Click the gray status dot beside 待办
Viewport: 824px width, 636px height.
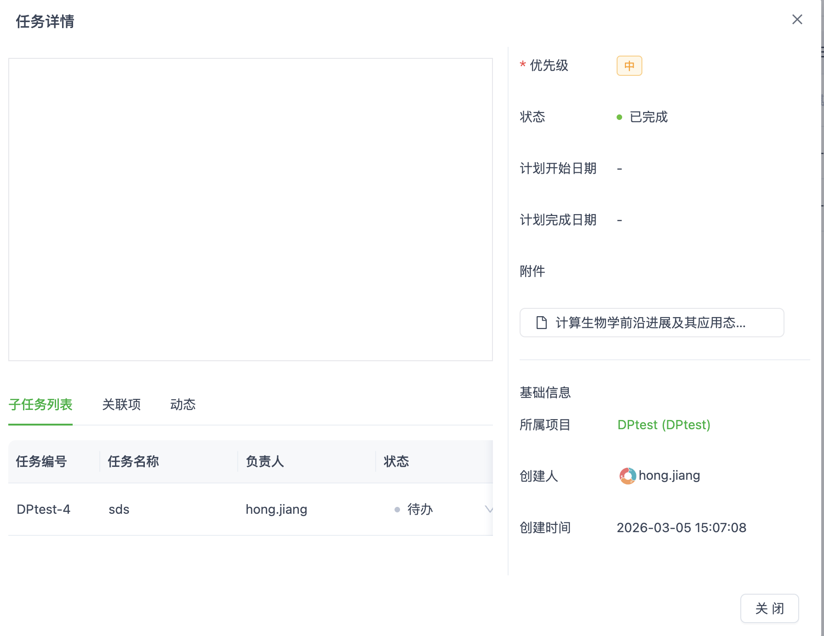pos(396,510)
